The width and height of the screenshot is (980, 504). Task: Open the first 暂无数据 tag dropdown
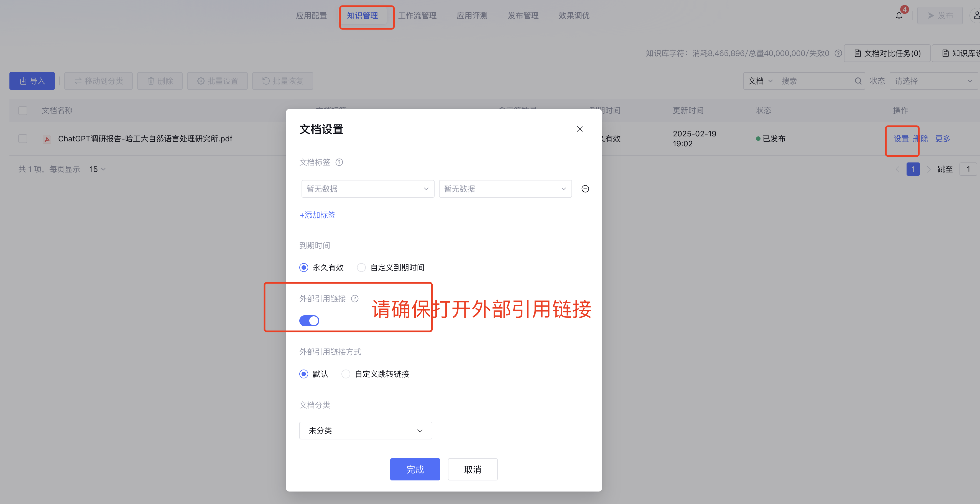tap(367, 189)
